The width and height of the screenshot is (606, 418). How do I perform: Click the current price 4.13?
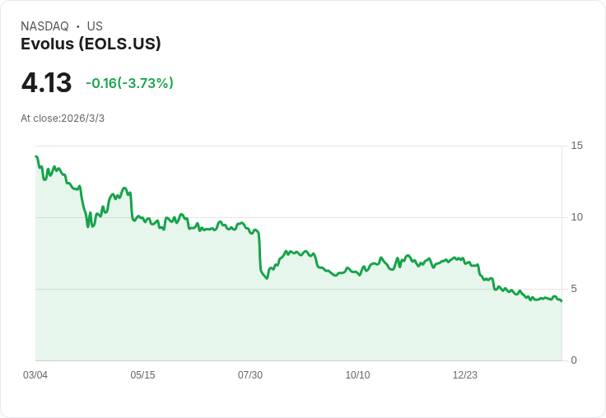click(x=46, y=83)
